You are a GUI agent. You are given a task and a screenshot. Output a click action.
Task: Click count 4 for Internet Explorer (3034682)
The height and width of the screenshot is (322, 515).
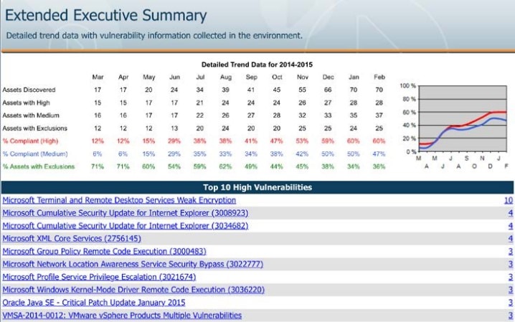point(511,226)
